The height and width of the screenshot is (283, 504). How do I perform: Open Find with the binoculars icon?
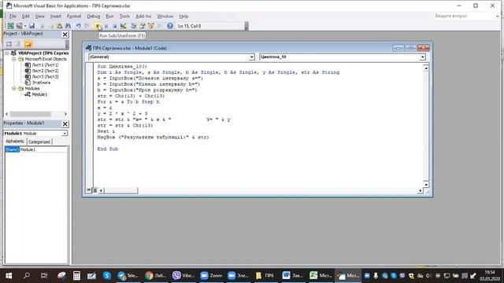(68, 26)
